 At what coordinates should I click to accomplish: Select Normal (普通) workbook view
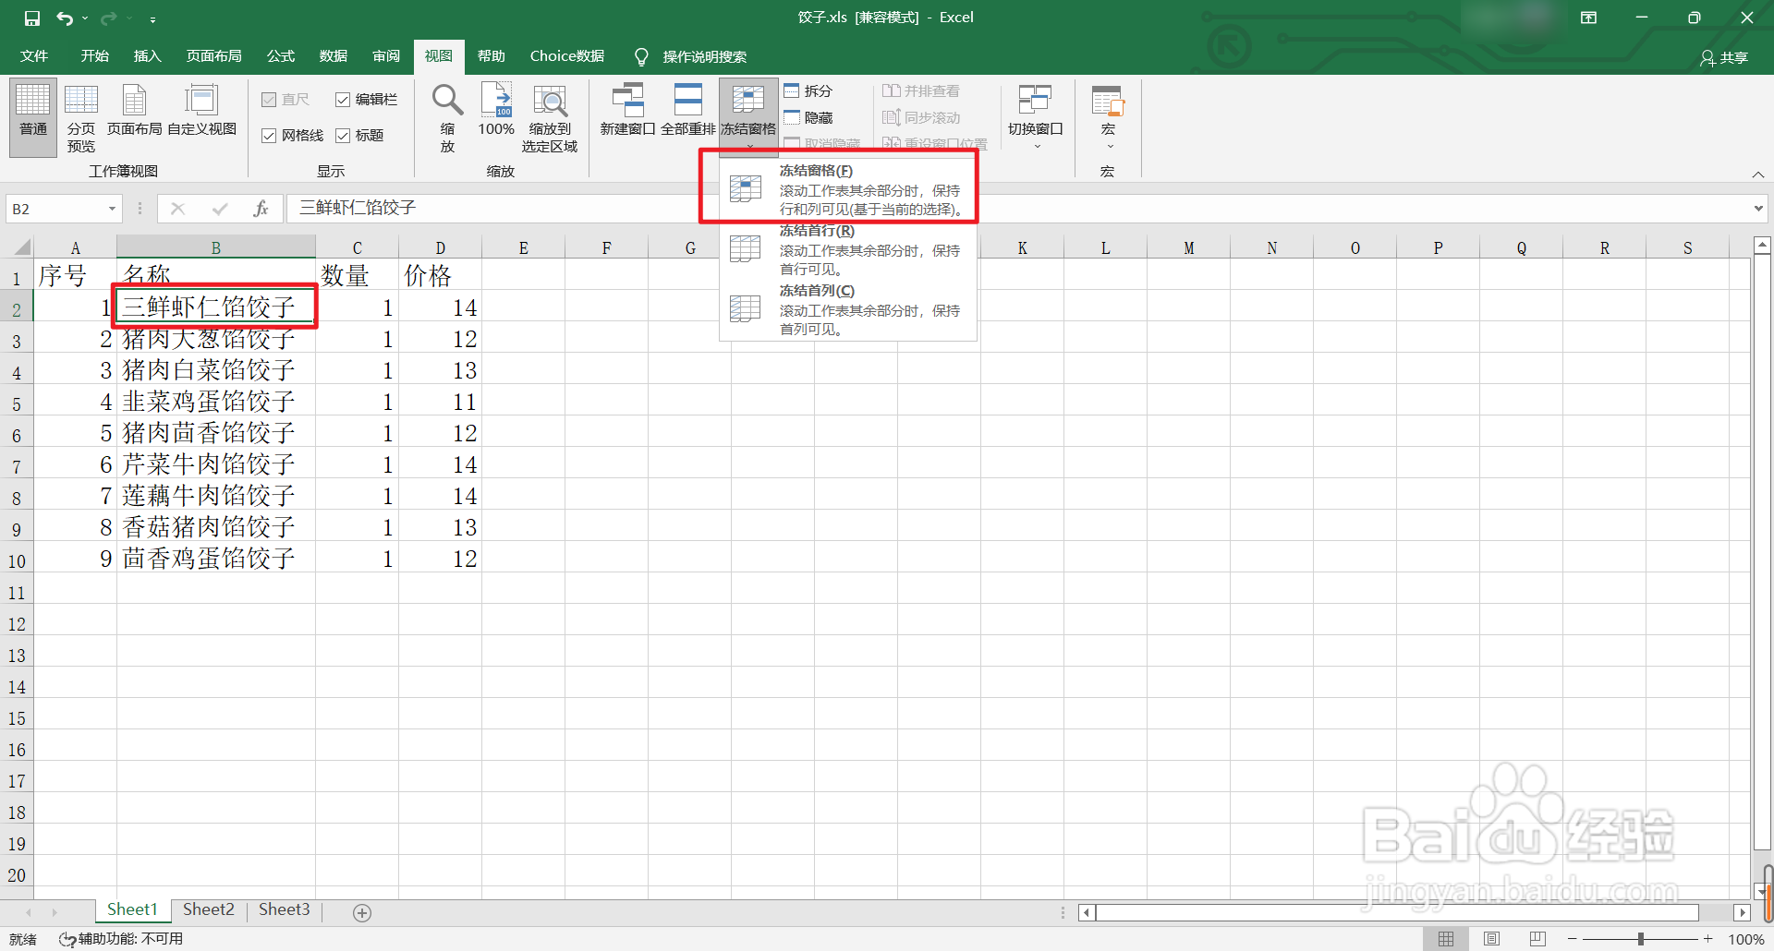(33, 117)
